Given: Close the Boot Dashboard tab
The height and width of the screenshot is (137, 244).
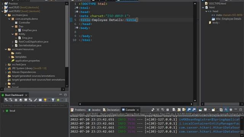Looking at the screenshot, I should coord(26,95).
